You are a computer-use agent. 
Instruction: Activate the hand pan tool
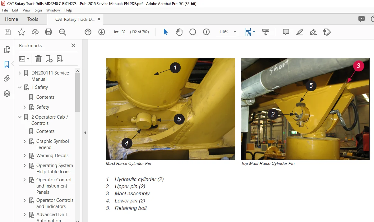(x=179, y=32)
